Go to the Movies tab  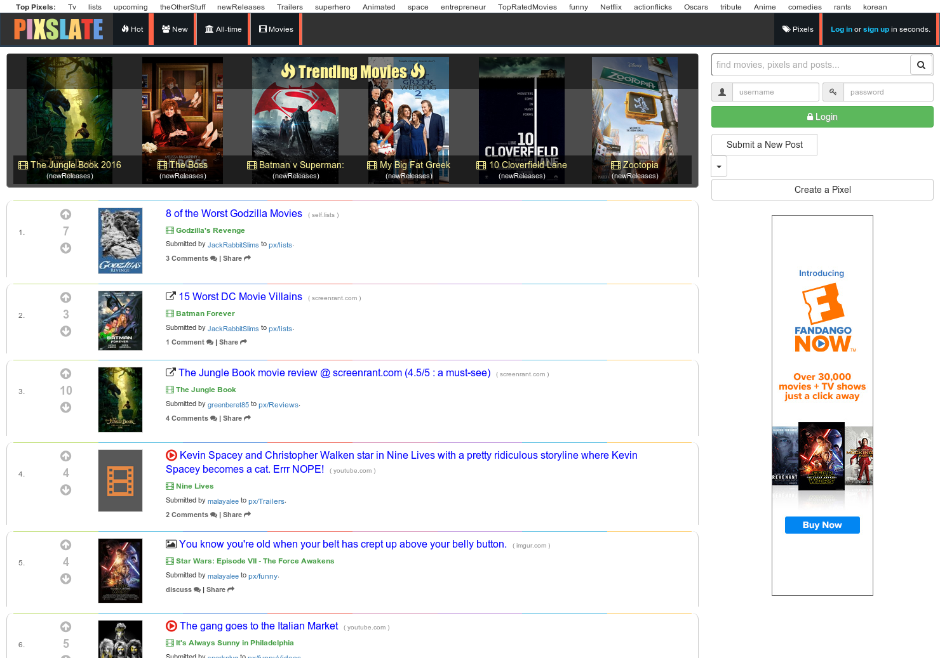pyautogui.click(x=276, y=29)
